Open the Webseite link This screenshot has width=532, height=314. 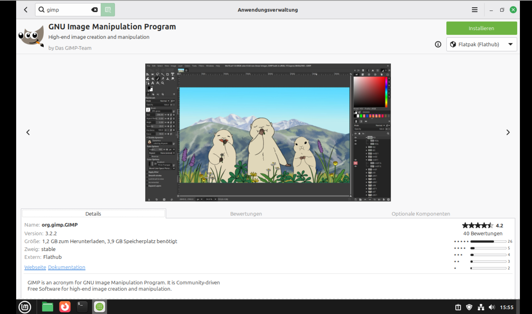[x=35, y=267]
